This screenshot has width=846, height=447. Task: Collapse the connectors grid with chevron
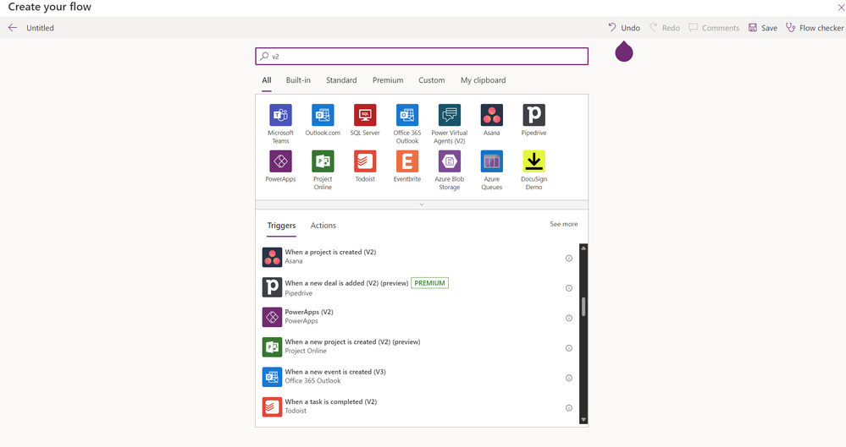422,204
